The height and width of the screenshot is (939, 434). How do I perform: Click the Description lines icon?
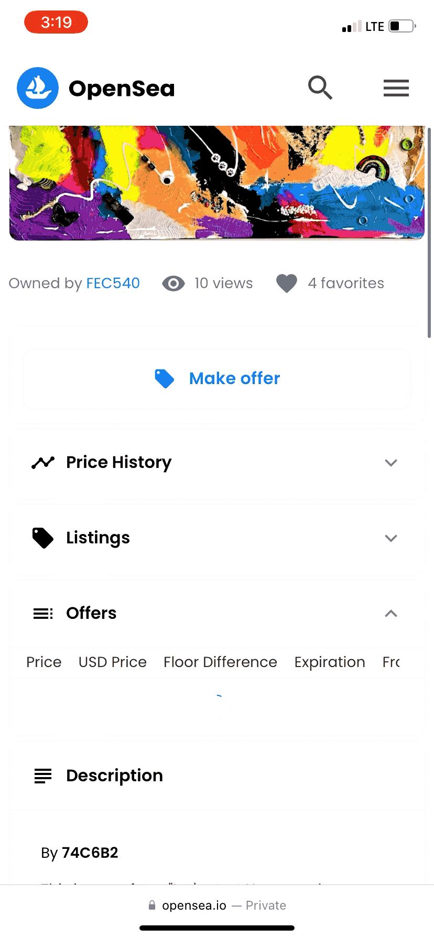[x=43, y=776]
